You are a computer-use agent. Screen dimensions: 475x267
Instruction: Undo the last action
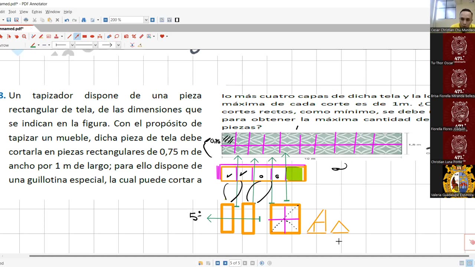click(x=67, y=20)
